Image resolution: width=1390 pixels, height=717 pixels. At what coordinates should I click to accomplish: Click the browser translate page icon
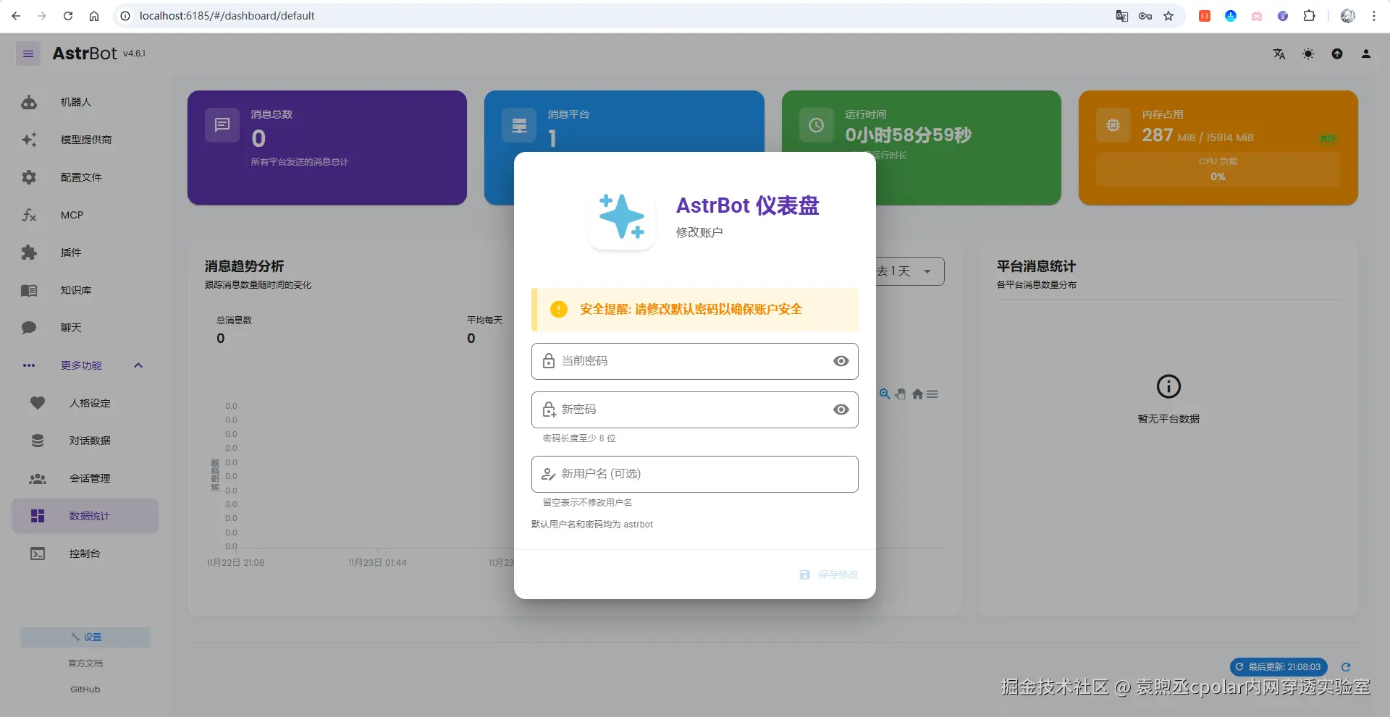[x=1122, y=16]
